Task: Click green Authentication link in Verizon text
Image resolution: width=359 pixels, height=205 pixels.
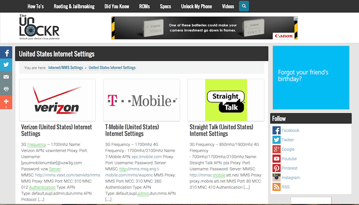Action: click(x=42, y=187)
